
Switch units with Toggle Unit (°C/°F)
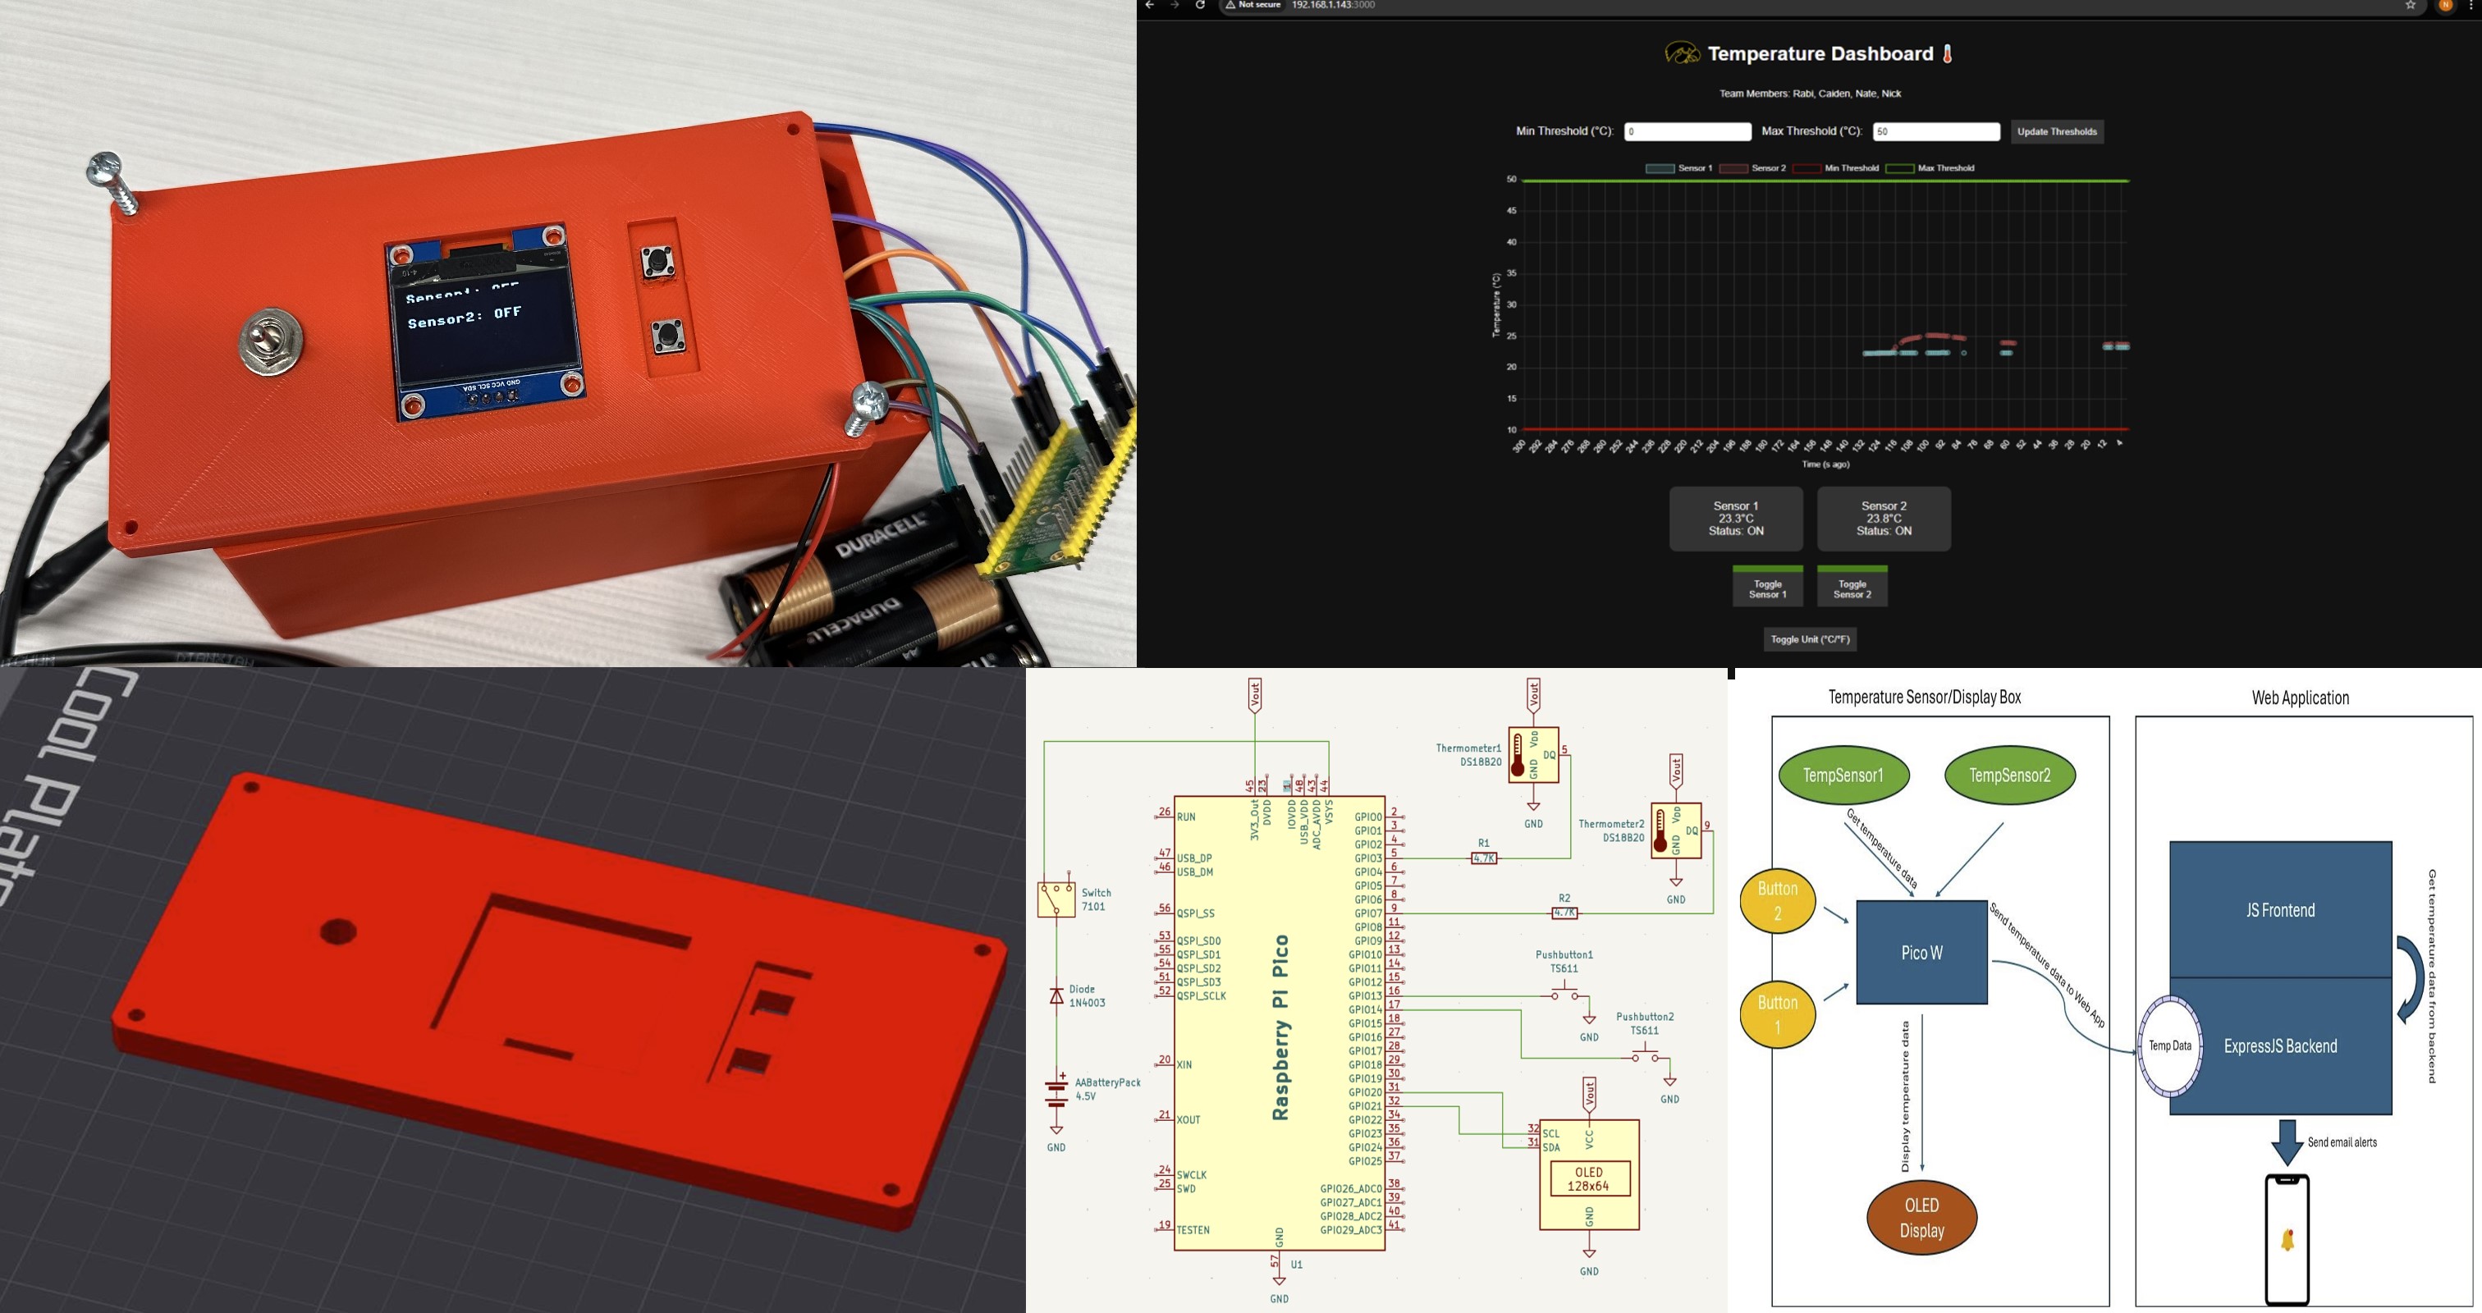(1810, 638)
